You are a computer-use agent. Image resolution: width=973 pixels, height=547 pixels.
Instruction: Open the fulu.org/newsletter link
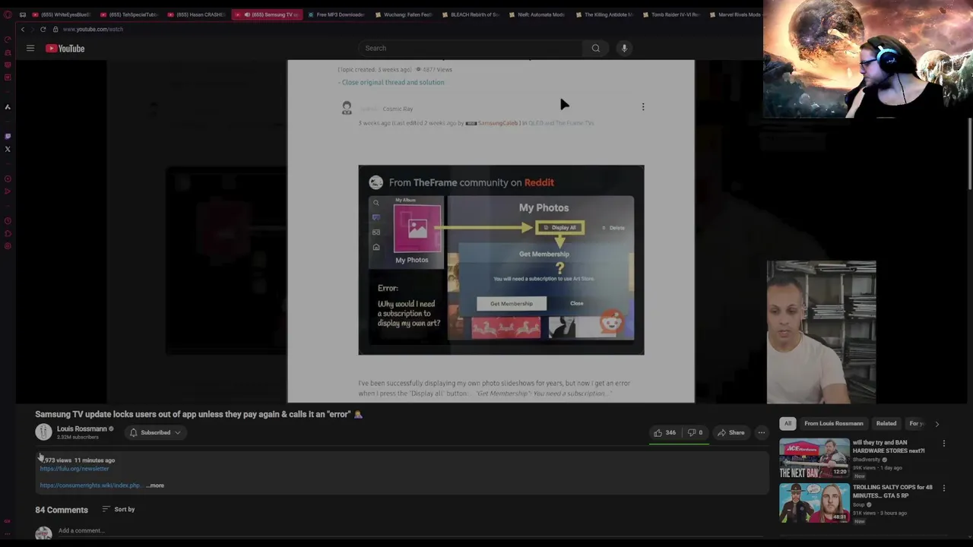(x=74, y=469)
